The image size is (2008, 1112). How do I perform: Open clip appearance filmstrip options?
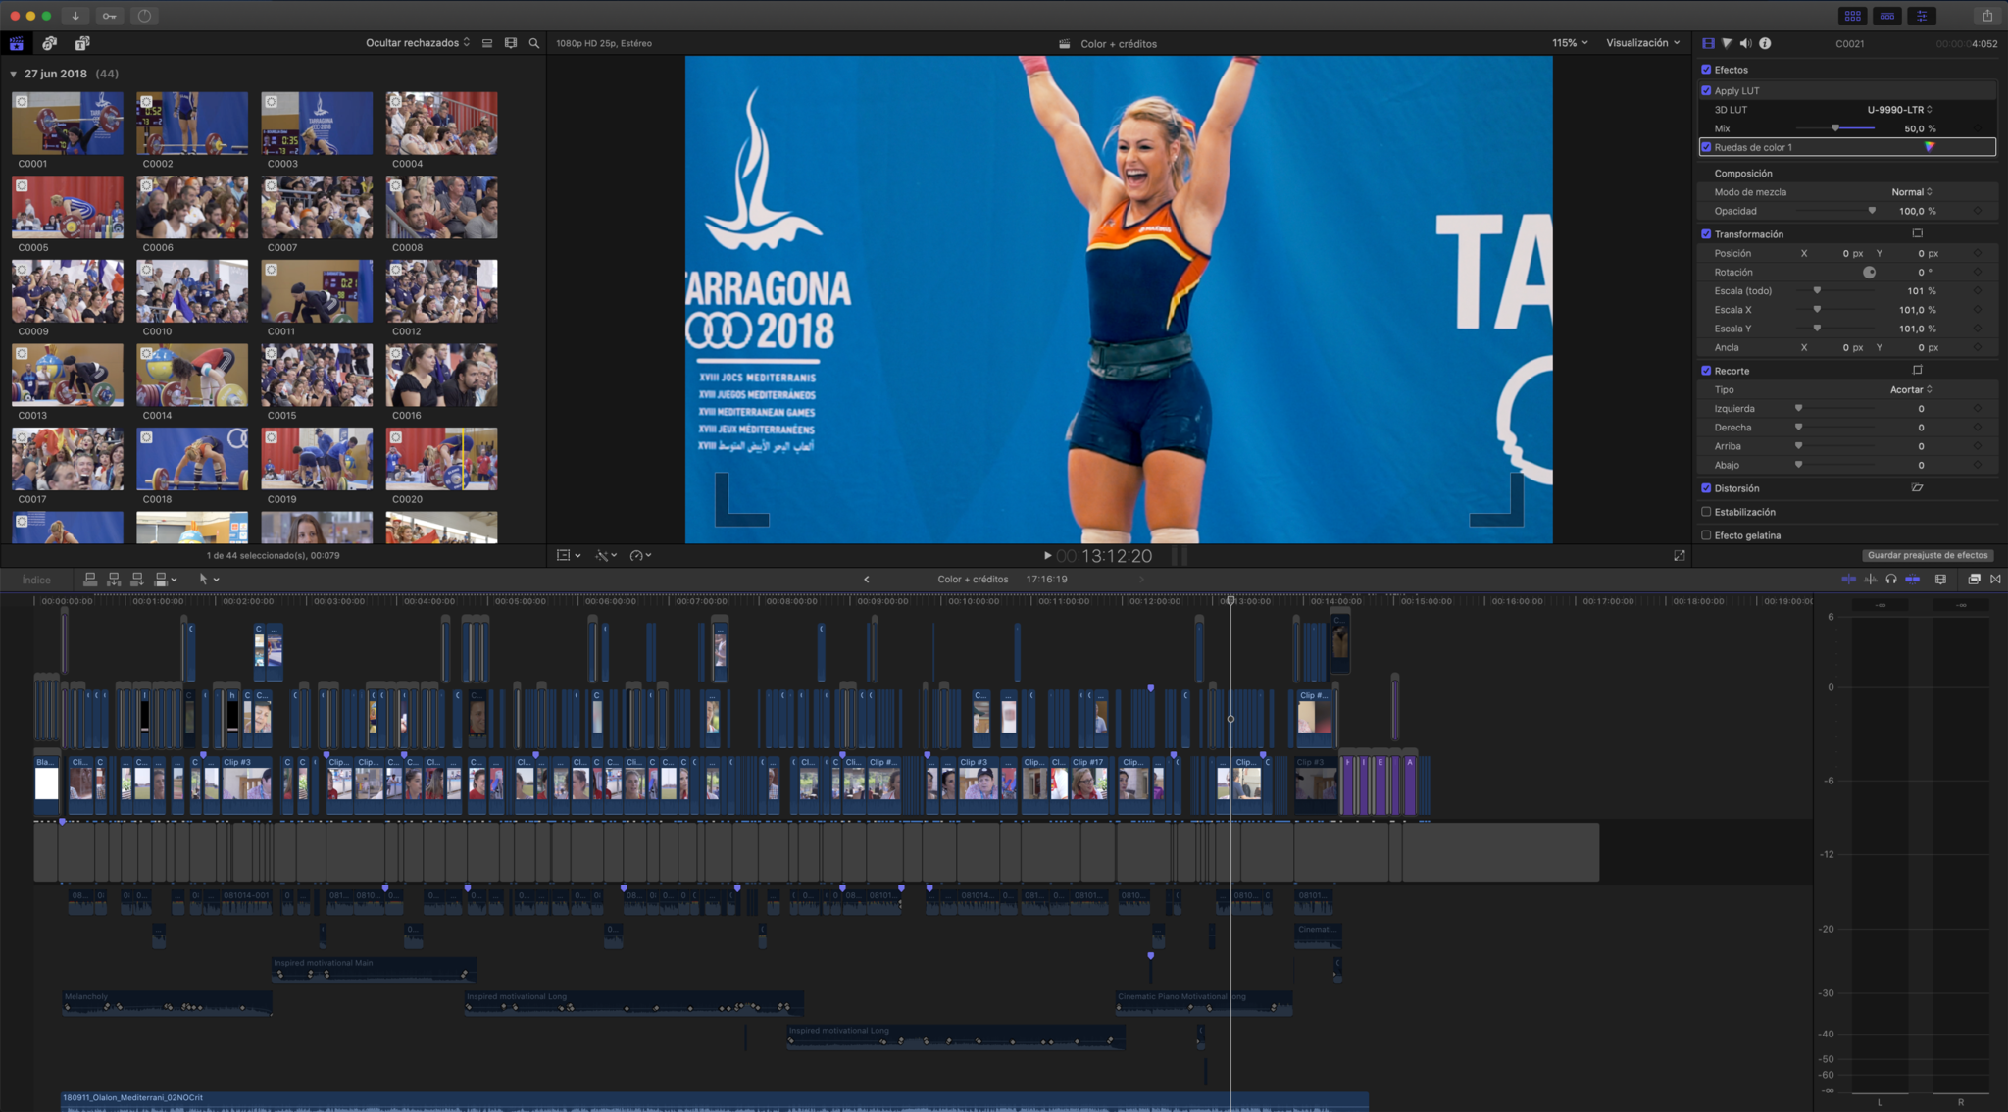(511, 43)
